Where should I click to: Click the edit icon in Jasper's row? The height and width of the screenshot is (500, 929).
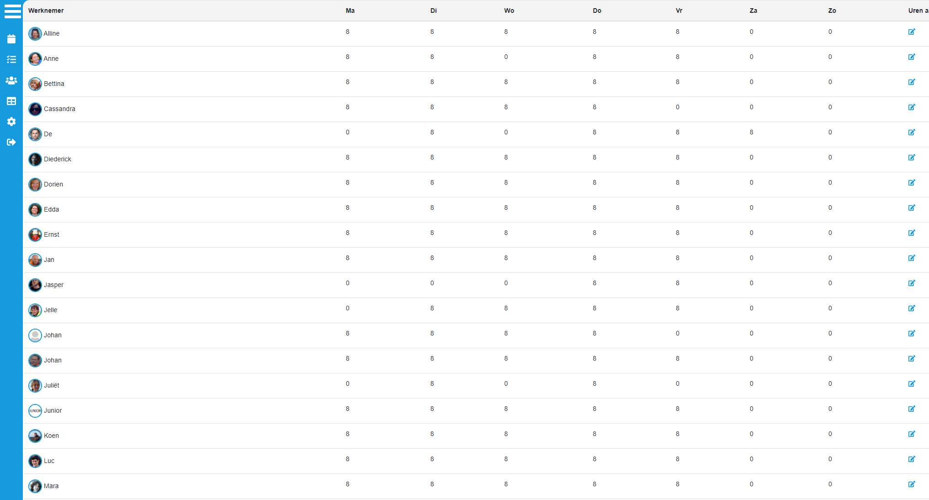tap(912, 283)
